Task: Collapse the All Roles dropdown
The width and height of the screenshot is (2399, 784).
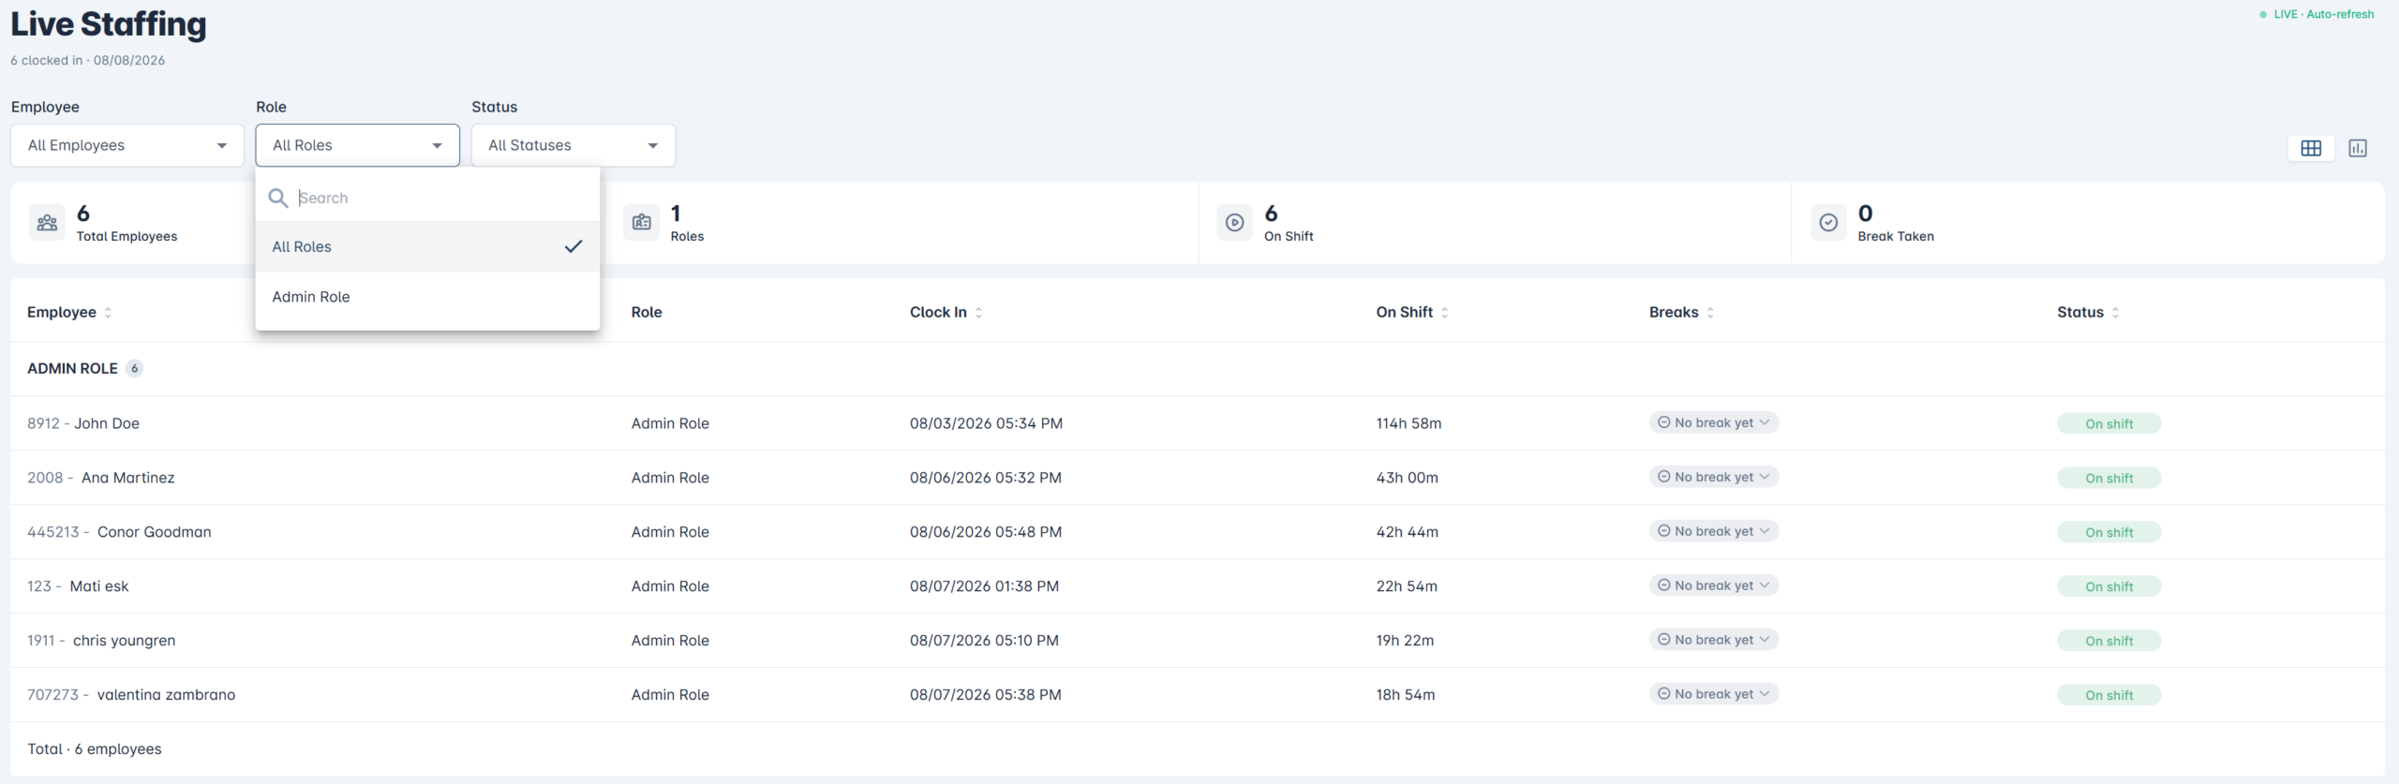Action: point(358,145)
